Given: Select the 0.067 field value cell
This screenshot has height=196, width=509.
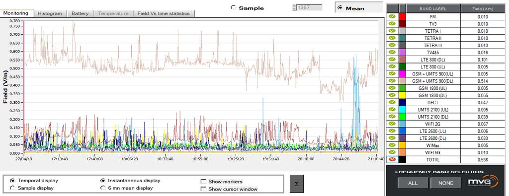Looking at the screenshot, I should 482,124.
